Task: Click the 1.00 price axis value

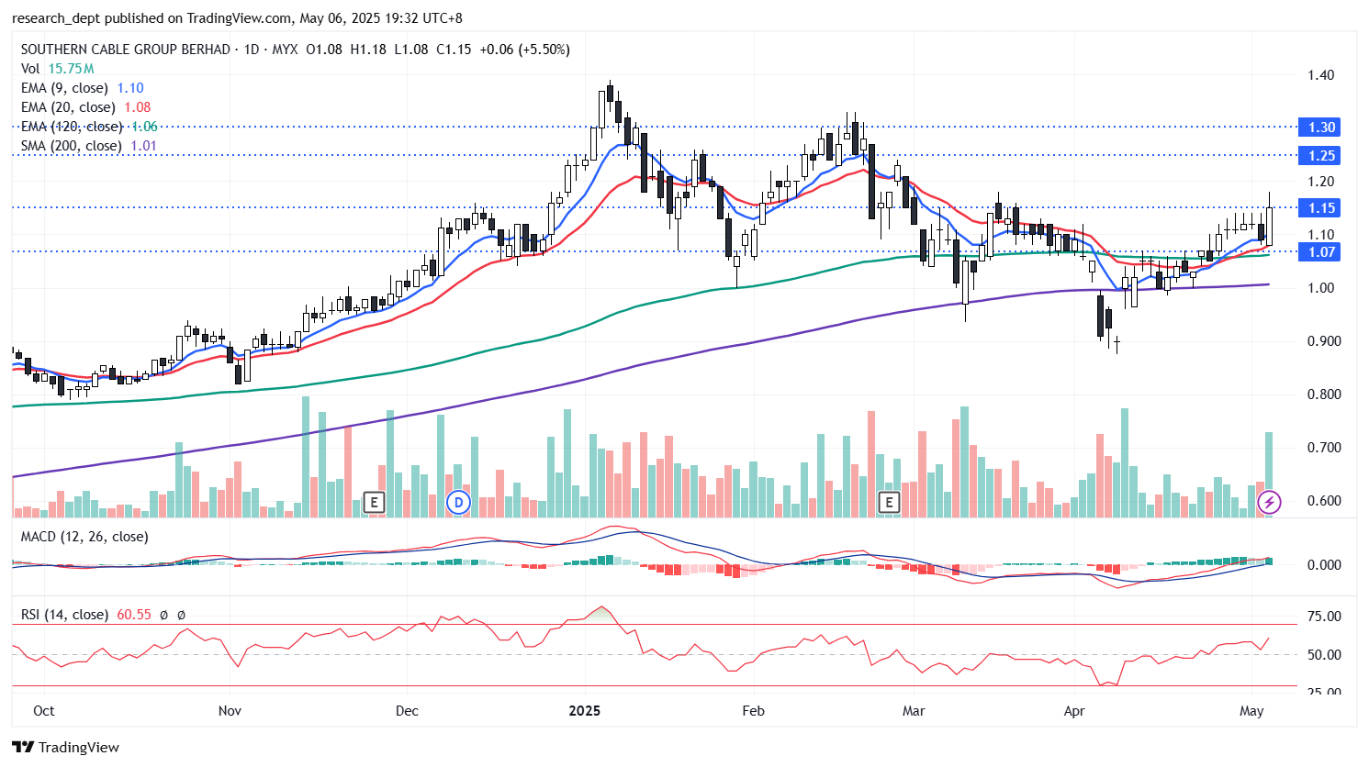Action: click(x=1321, y=288)
